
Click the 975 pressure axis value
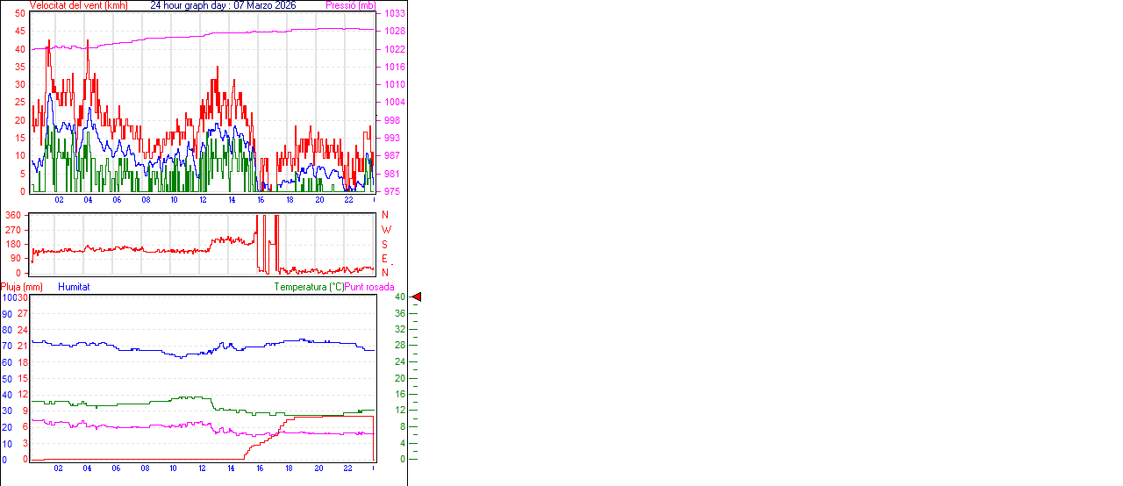pyautogui.click(x=394, y=191)
